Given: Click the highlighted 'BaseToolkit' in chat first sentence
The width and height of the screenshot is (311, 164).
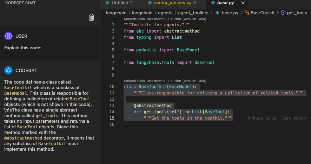Looking at the screenshot, I should tap(18, 87).
